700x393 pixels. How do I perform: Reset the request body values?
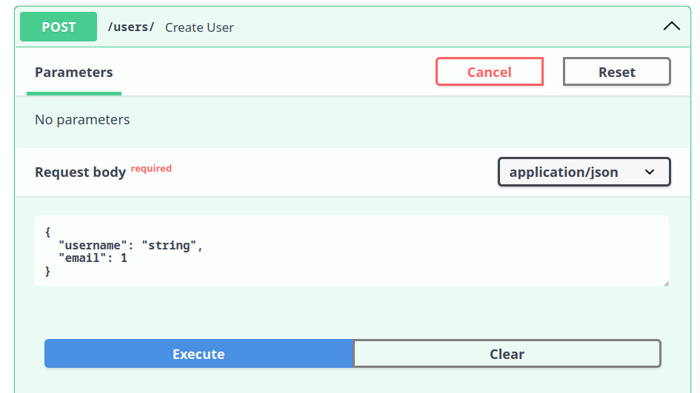point(616,72)
